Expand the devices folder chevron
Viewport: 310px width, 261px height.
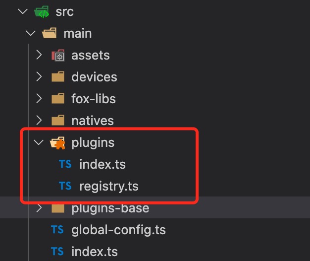[39, 77]
